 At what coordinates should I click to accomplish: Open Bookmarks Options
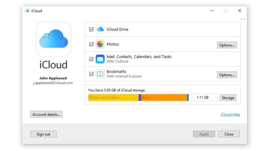227,75
